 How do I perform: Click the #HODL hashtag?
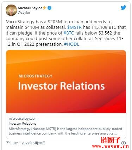pyautogui.click(x=71, y=44)
